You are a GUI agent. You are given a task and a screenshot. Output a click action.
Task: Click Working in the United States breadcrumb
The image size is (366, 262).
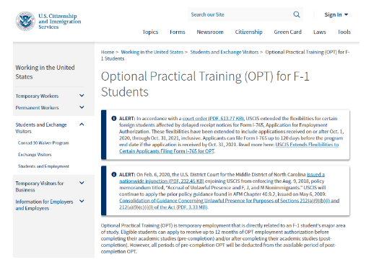(152, 52)
